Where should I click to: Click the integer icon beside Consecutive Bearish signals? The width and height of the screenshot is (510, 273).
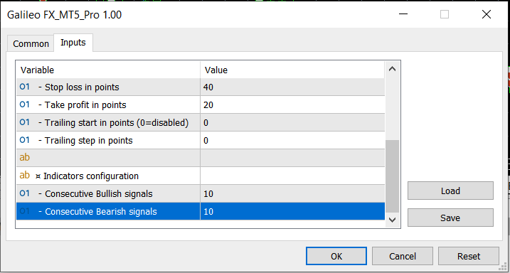click(x=25, y=211)
